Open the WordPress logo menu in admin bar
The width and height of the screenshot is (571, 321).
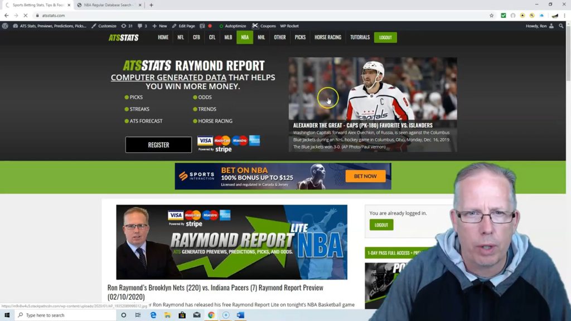point(5,26)
